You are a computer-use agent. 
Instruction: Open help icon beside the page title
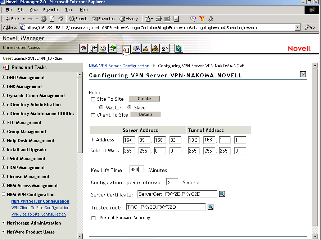tap(303, 74)
